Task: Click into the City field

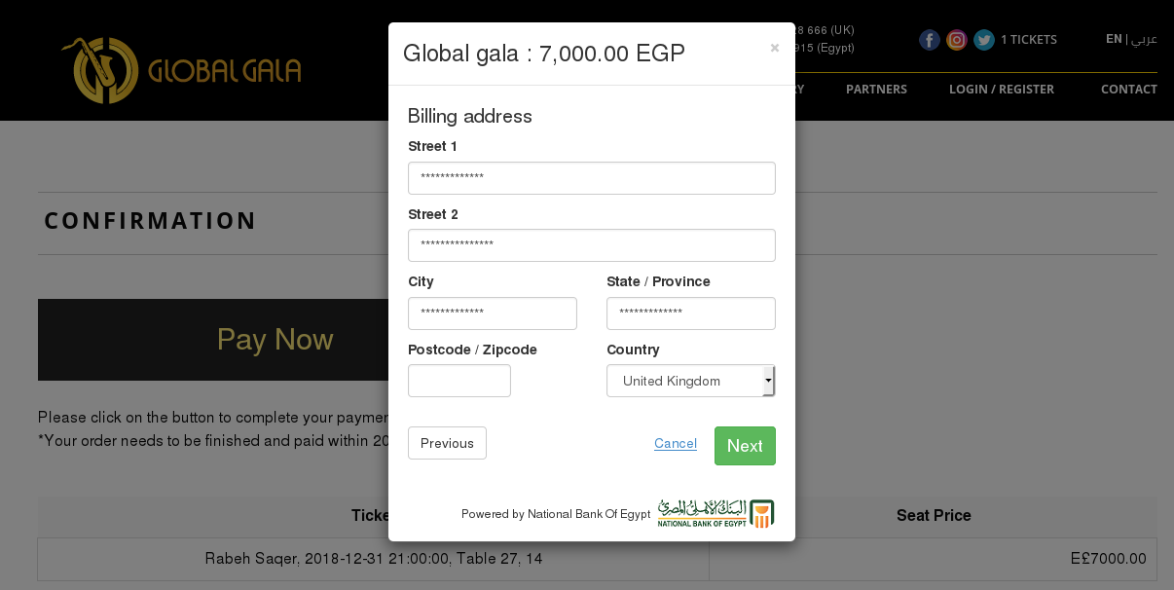Action: (x=493, y=313)
